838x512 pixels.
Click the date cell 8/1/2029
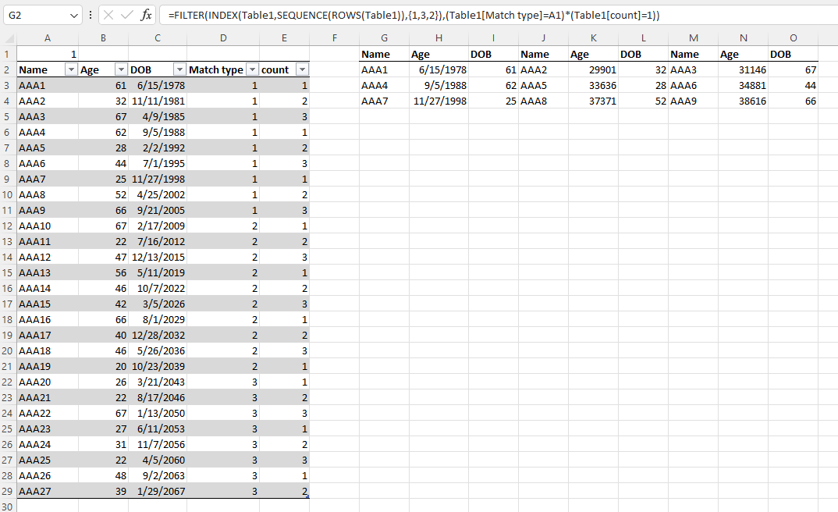coord(158,319)
